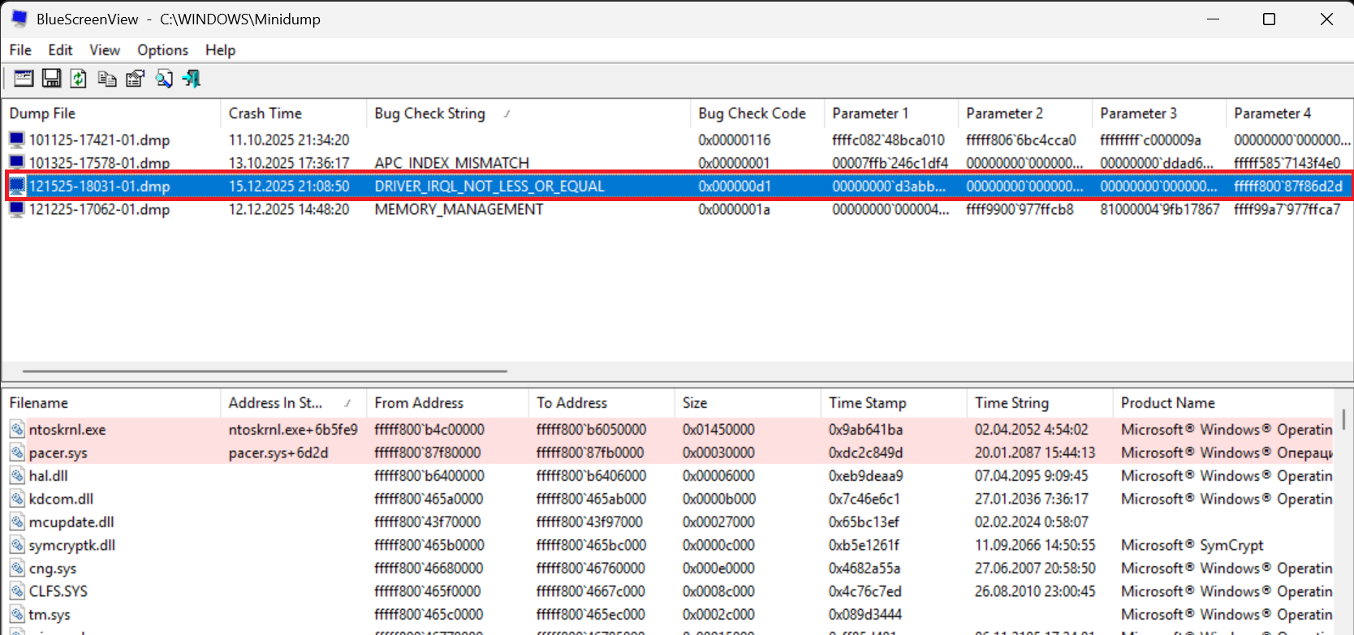This screenshot has height=635, width=1354.
Task: Click the Parameter 2 column header
Action: tap(1025, 114)
